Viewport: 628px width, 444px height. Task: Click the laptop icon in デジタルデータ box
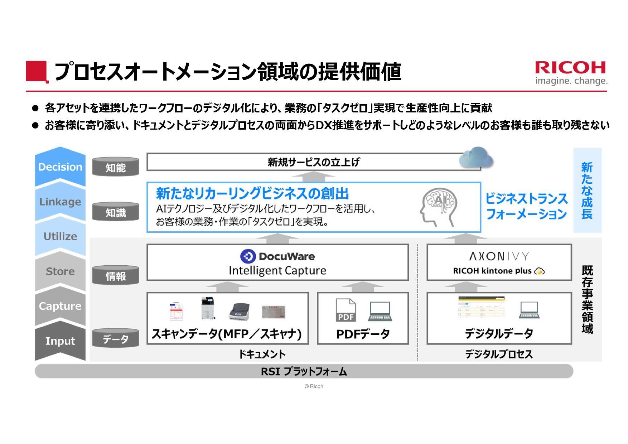point(529,310)
